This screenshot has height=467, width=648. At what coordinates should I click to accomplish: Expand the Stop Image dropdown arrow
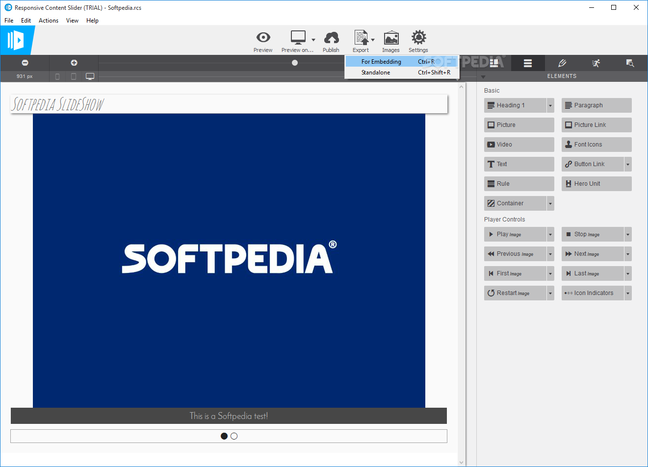[x=628, y=234]
